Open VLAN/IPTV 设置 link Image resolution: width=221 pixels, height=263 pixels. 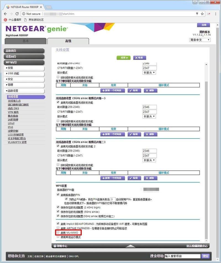[17, 142]
